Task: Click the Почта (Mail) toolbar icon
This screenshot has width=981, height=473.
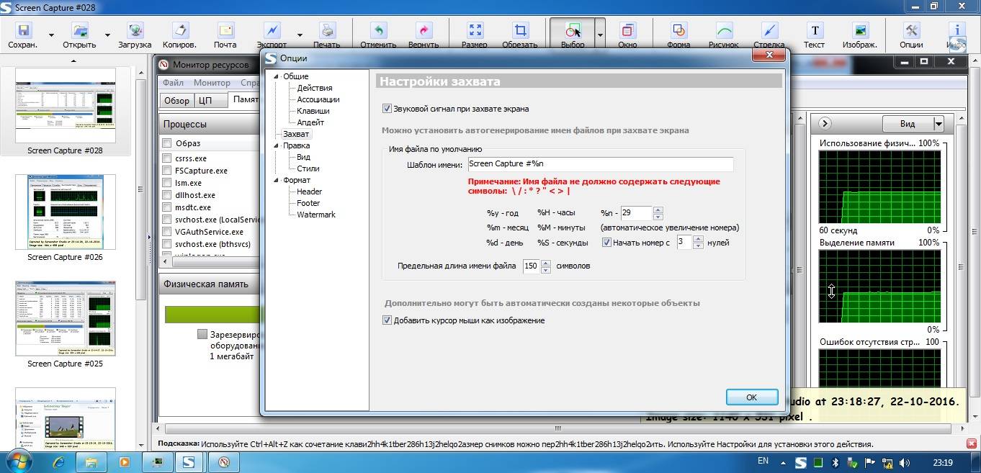Action: click(225, 31)
